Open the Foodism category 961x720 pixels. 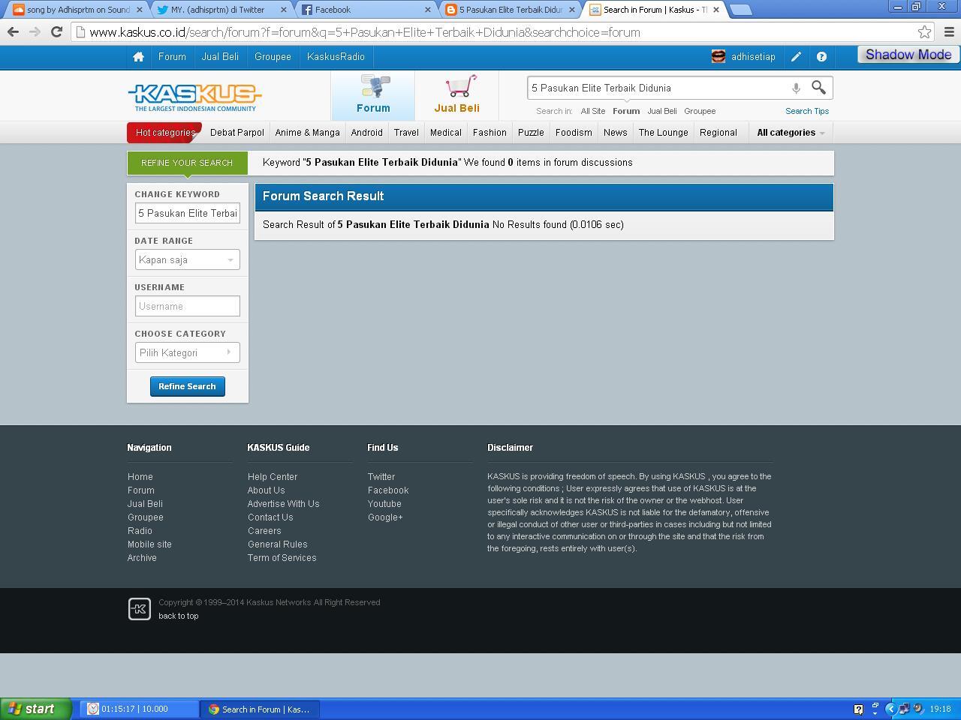tap(574, 133)
